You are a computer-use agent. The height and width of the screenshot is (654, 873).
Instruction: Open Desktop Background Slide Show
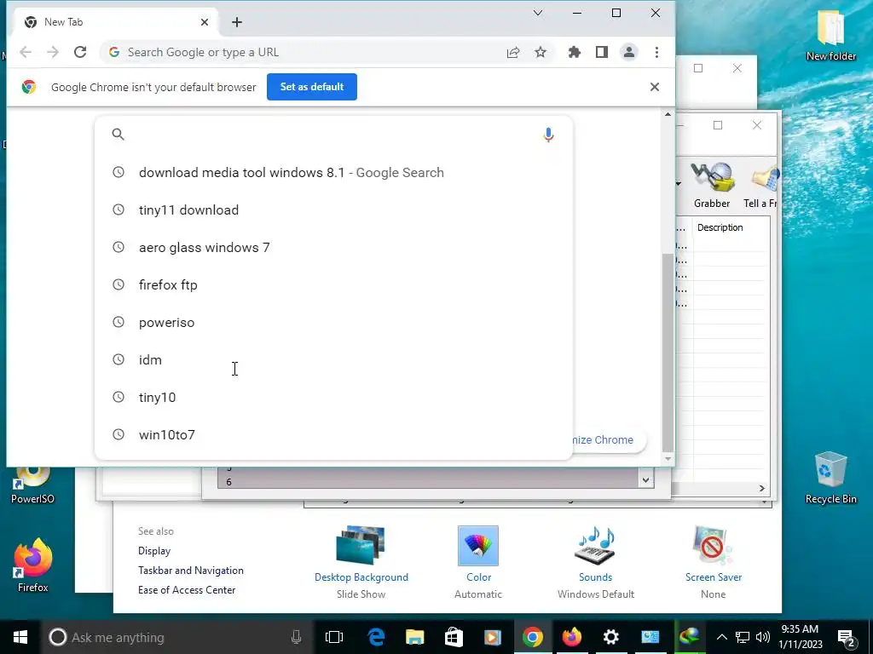pyautogui.click(x=361, y=562)
